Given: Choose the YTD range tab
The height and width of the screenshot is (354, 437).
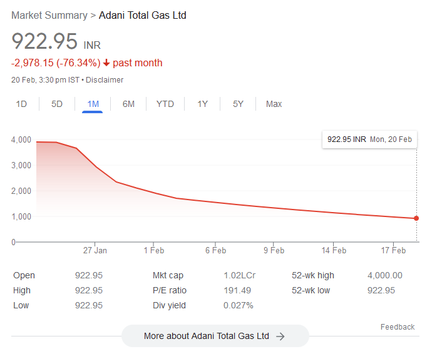Looking at the screenshot, I should (x=165, y=104).
